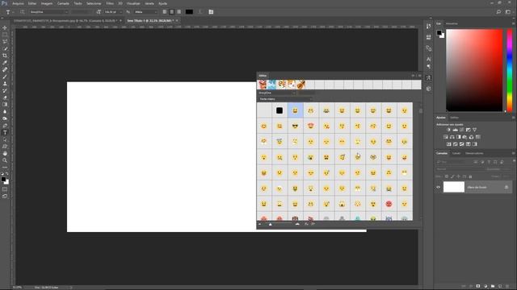Select the Hand tool
The height and width of the screenshot is (290, 517).
5,154
